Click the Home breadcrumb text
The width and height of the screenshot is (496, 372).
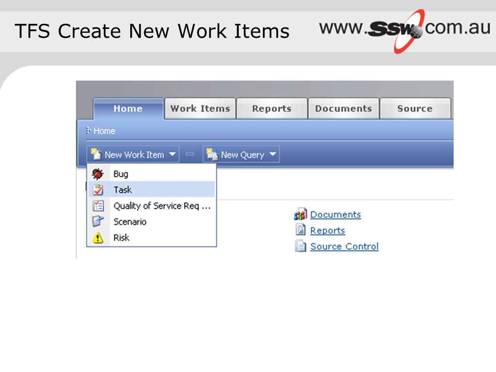click(x=104, y=131)
